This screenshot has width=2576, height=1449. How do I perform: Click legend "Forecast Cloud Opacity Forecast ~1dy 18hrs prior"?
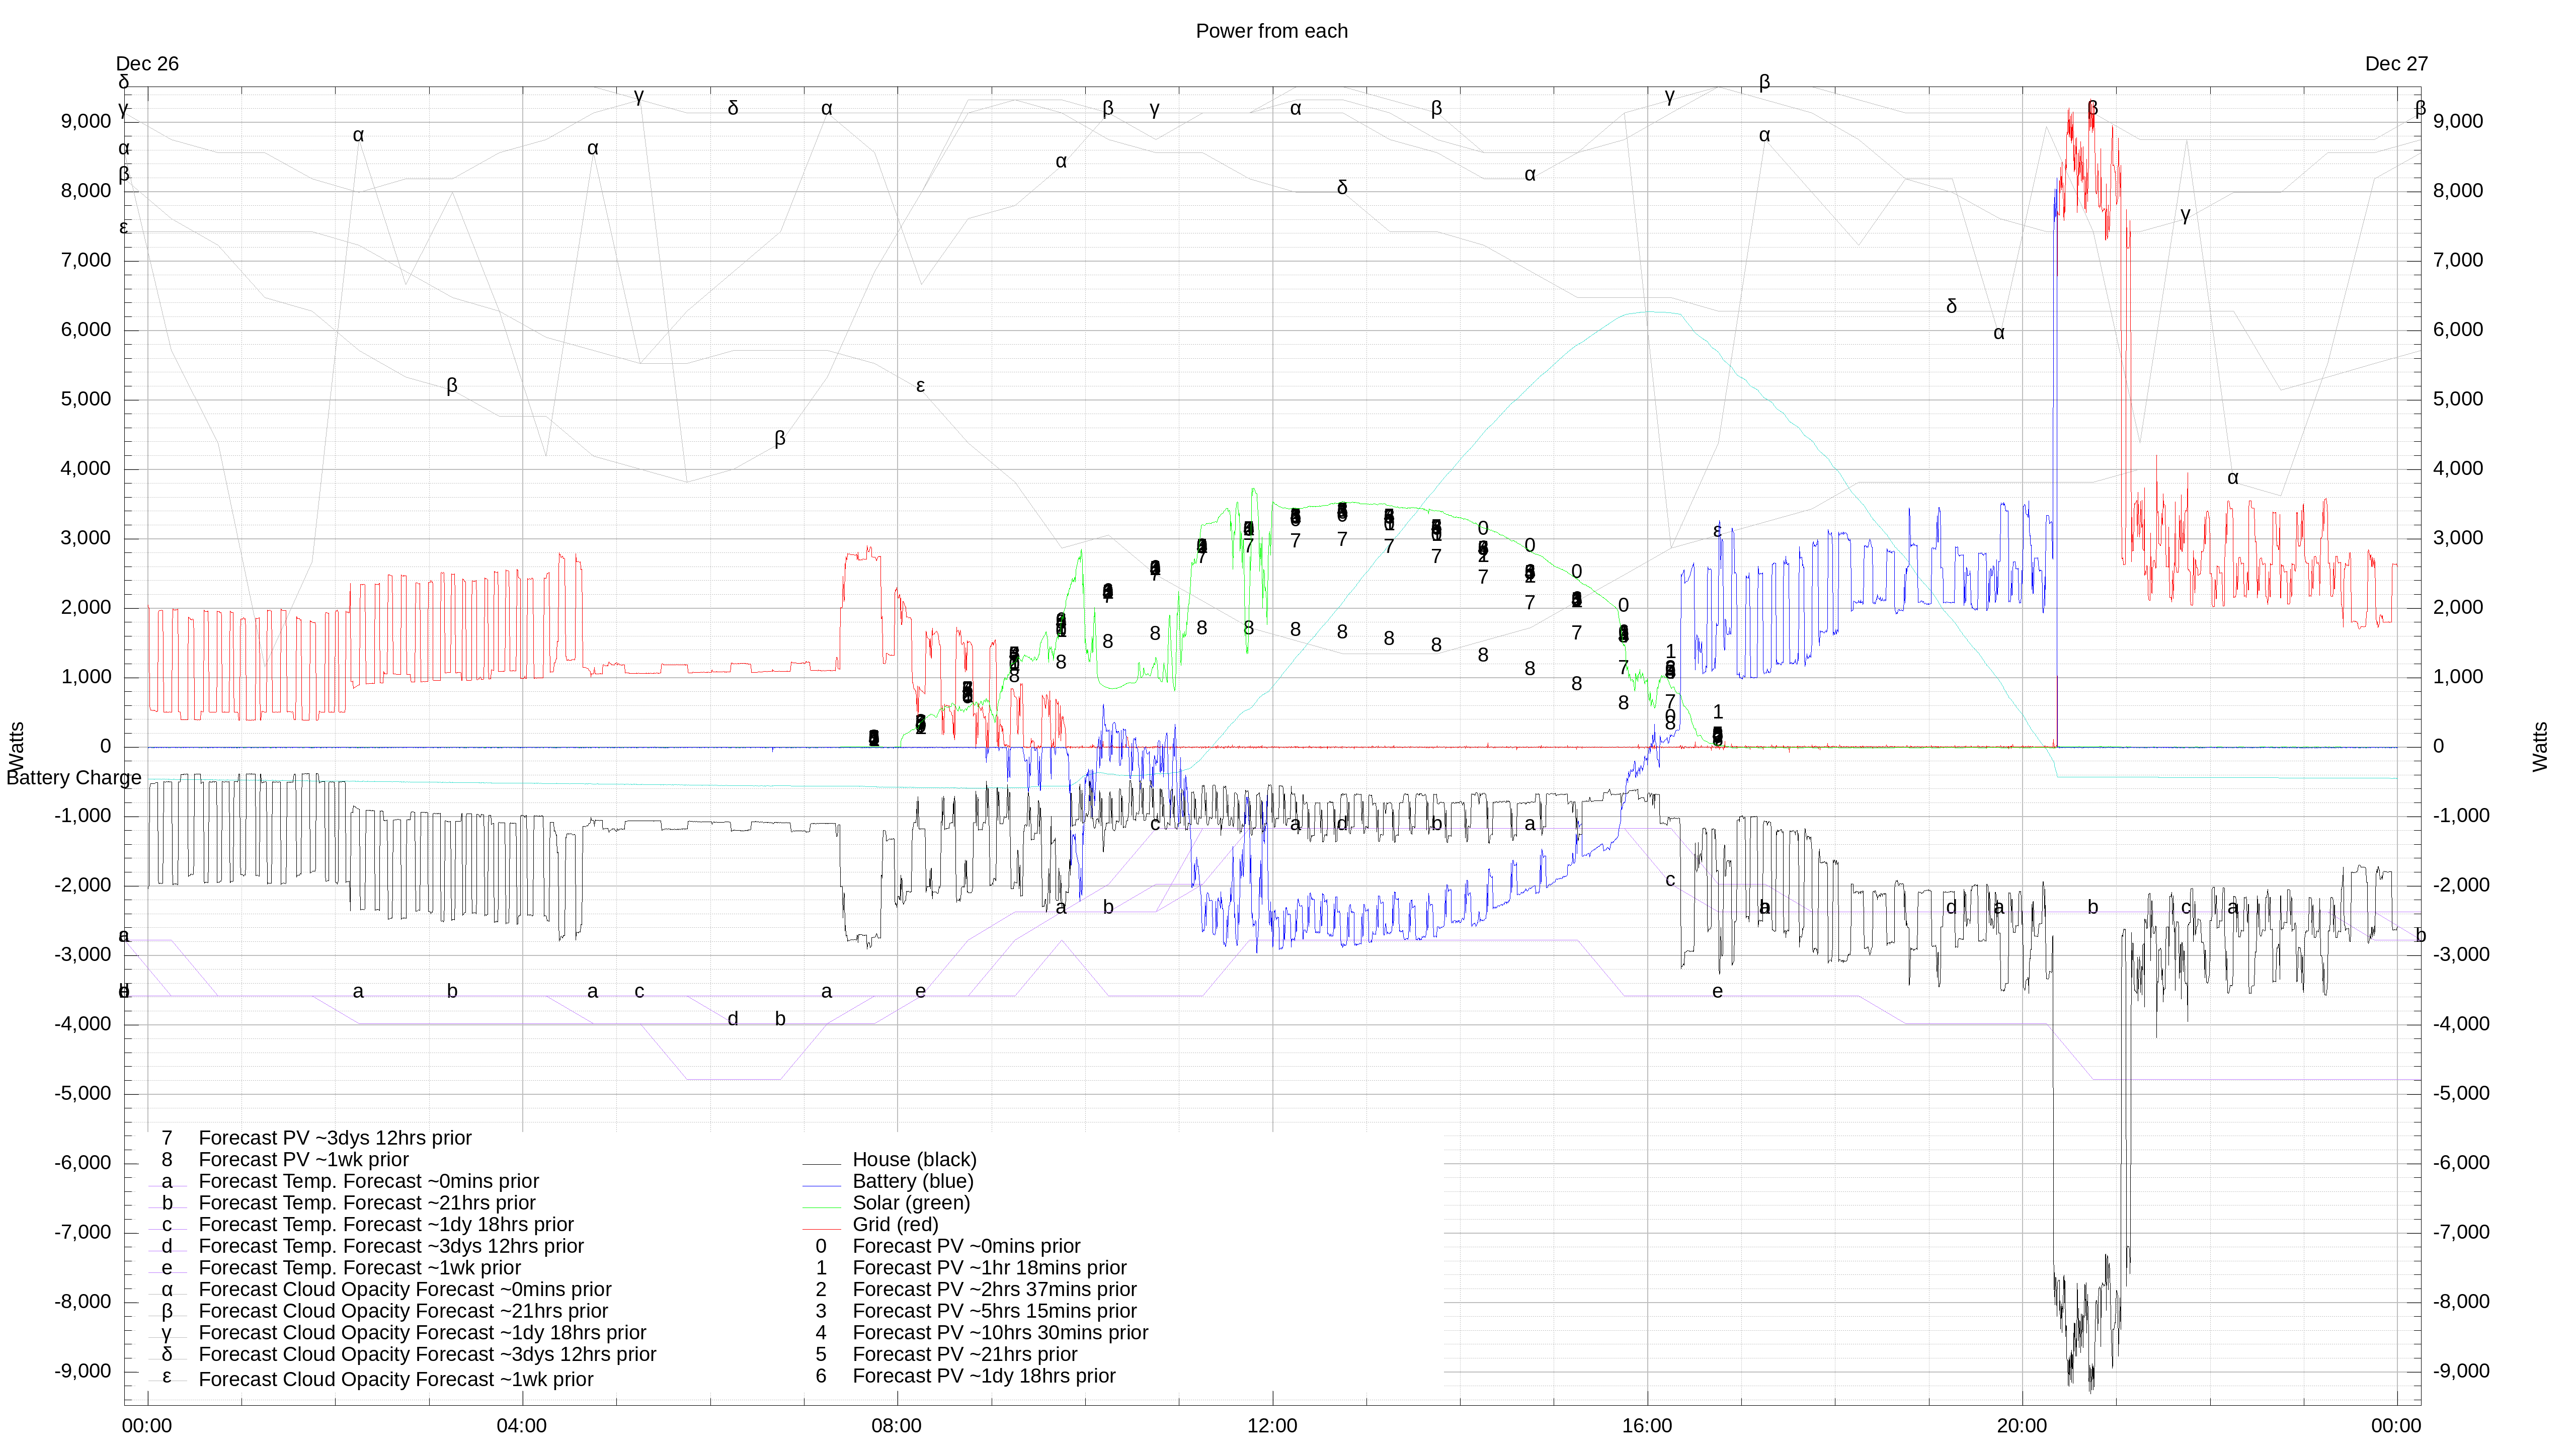422,1333
